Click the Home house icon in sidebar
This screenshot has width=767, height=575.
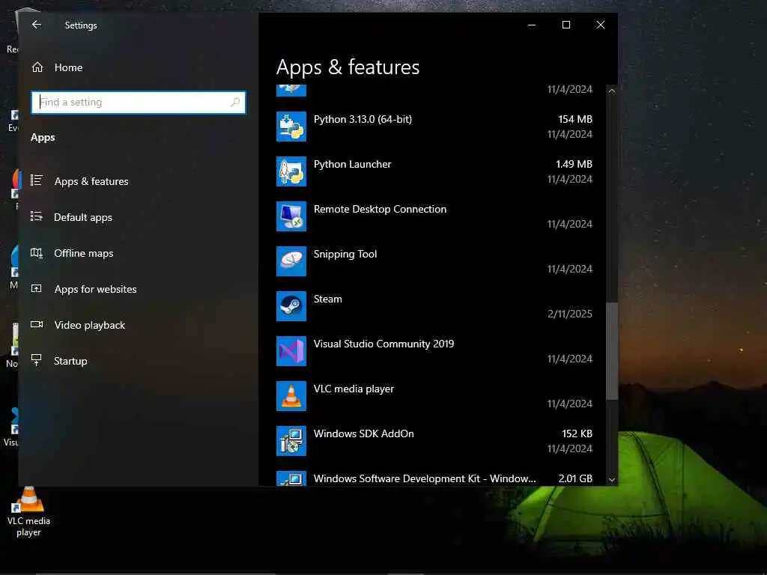pyautogui.click(x=37, y=67)
